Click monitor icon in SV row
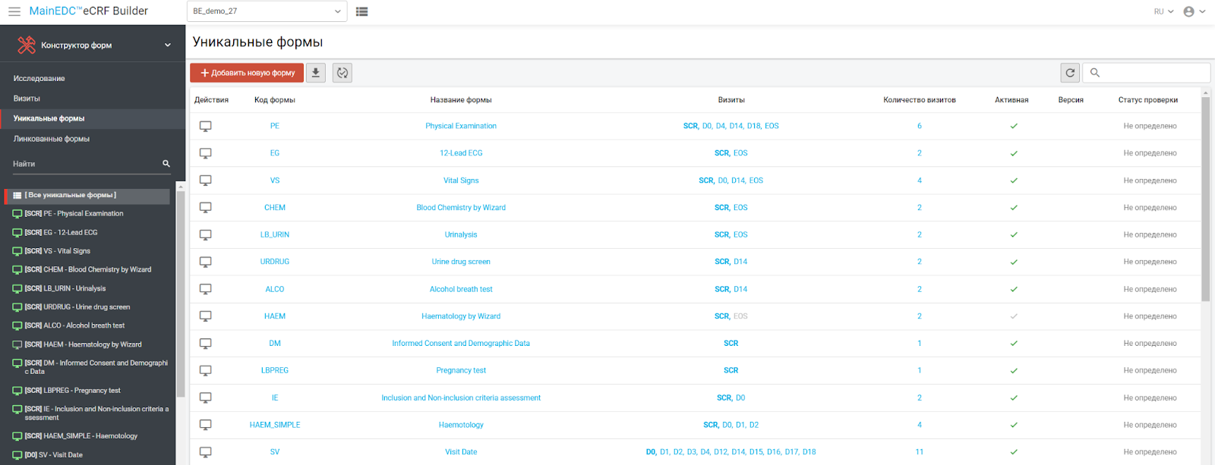 pos(206,452)
